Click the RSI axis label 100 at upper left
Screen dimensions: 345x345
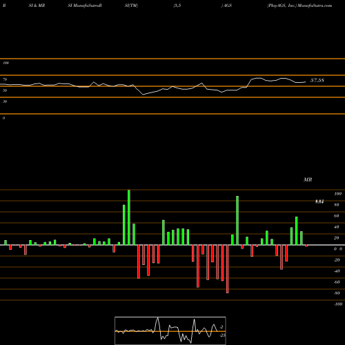[6, 63]
